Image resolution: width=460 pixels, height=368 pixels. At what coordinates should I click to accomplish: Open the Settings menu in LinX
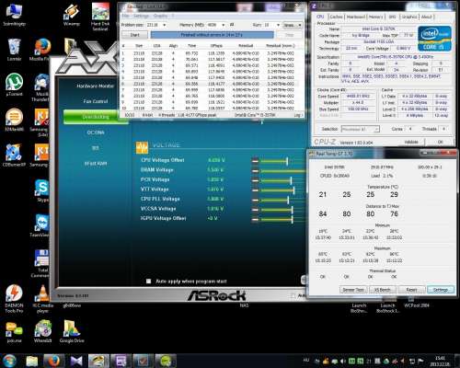pyautogui.click(x=141, y=16)
